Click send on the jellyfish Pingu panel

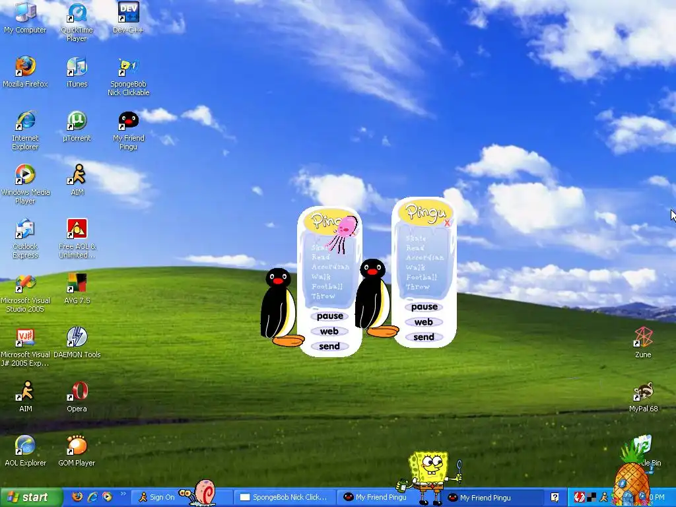pyautogui.click(x=329, y=346)
